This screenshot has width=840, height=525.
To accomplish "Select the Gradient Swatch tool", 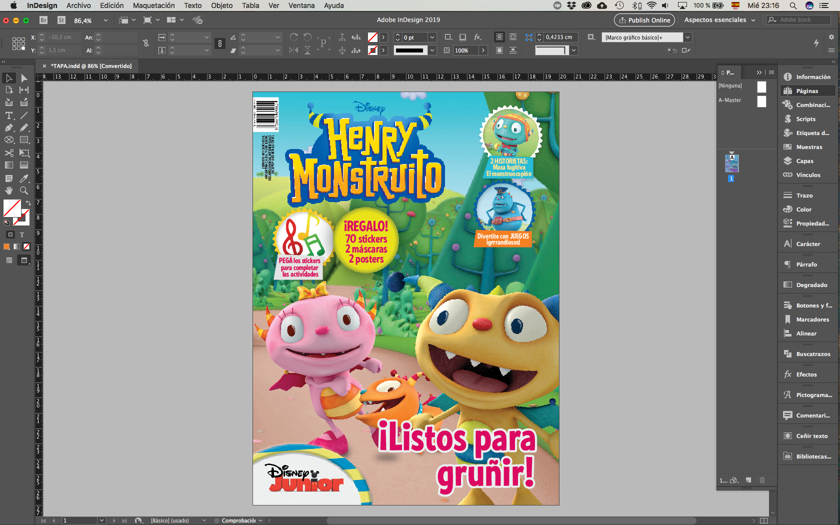I will (x=9, y=165).
